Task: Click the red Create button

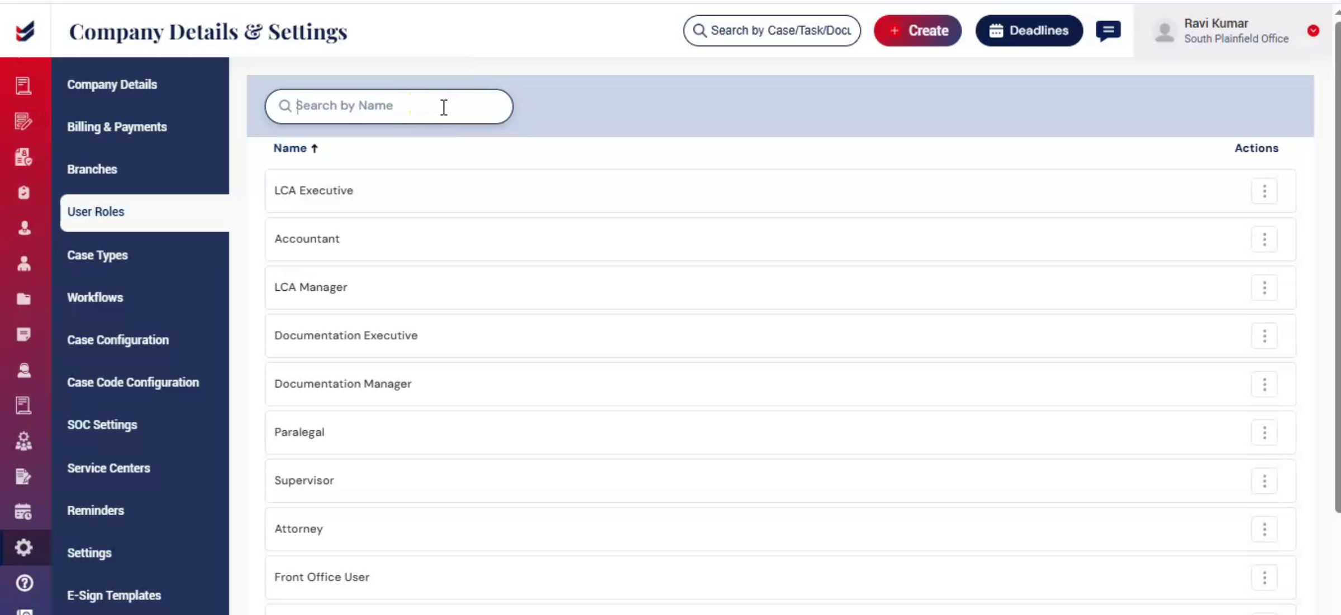Action: (x=917, y=31)
